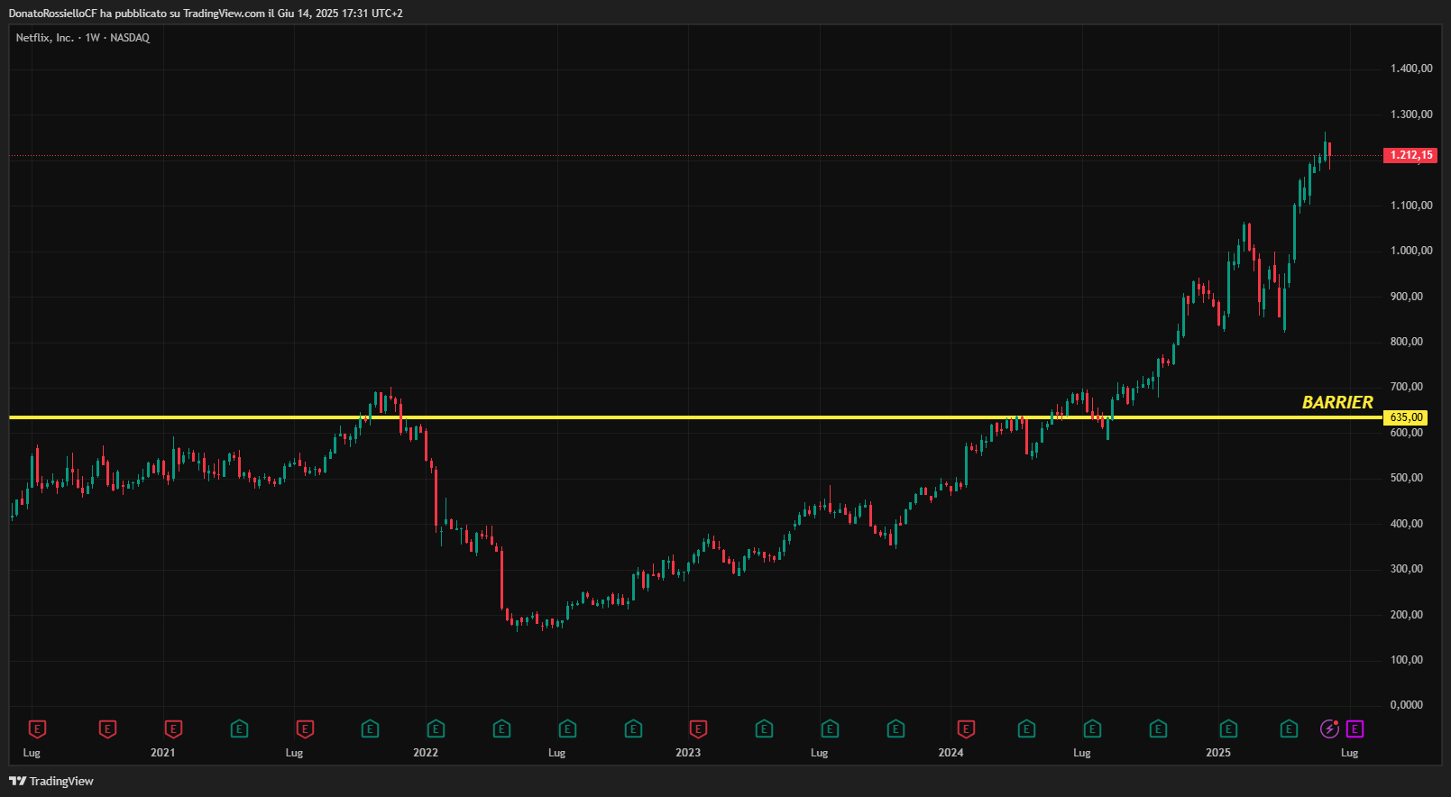
Task: Select the April 2023 green earnings marker
Action: (764, 728)
